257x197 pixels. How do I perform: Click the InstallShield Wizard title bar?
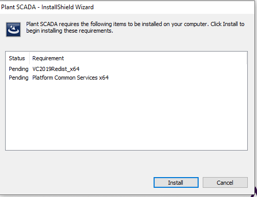pyautogui.click(x=127, y=7)
